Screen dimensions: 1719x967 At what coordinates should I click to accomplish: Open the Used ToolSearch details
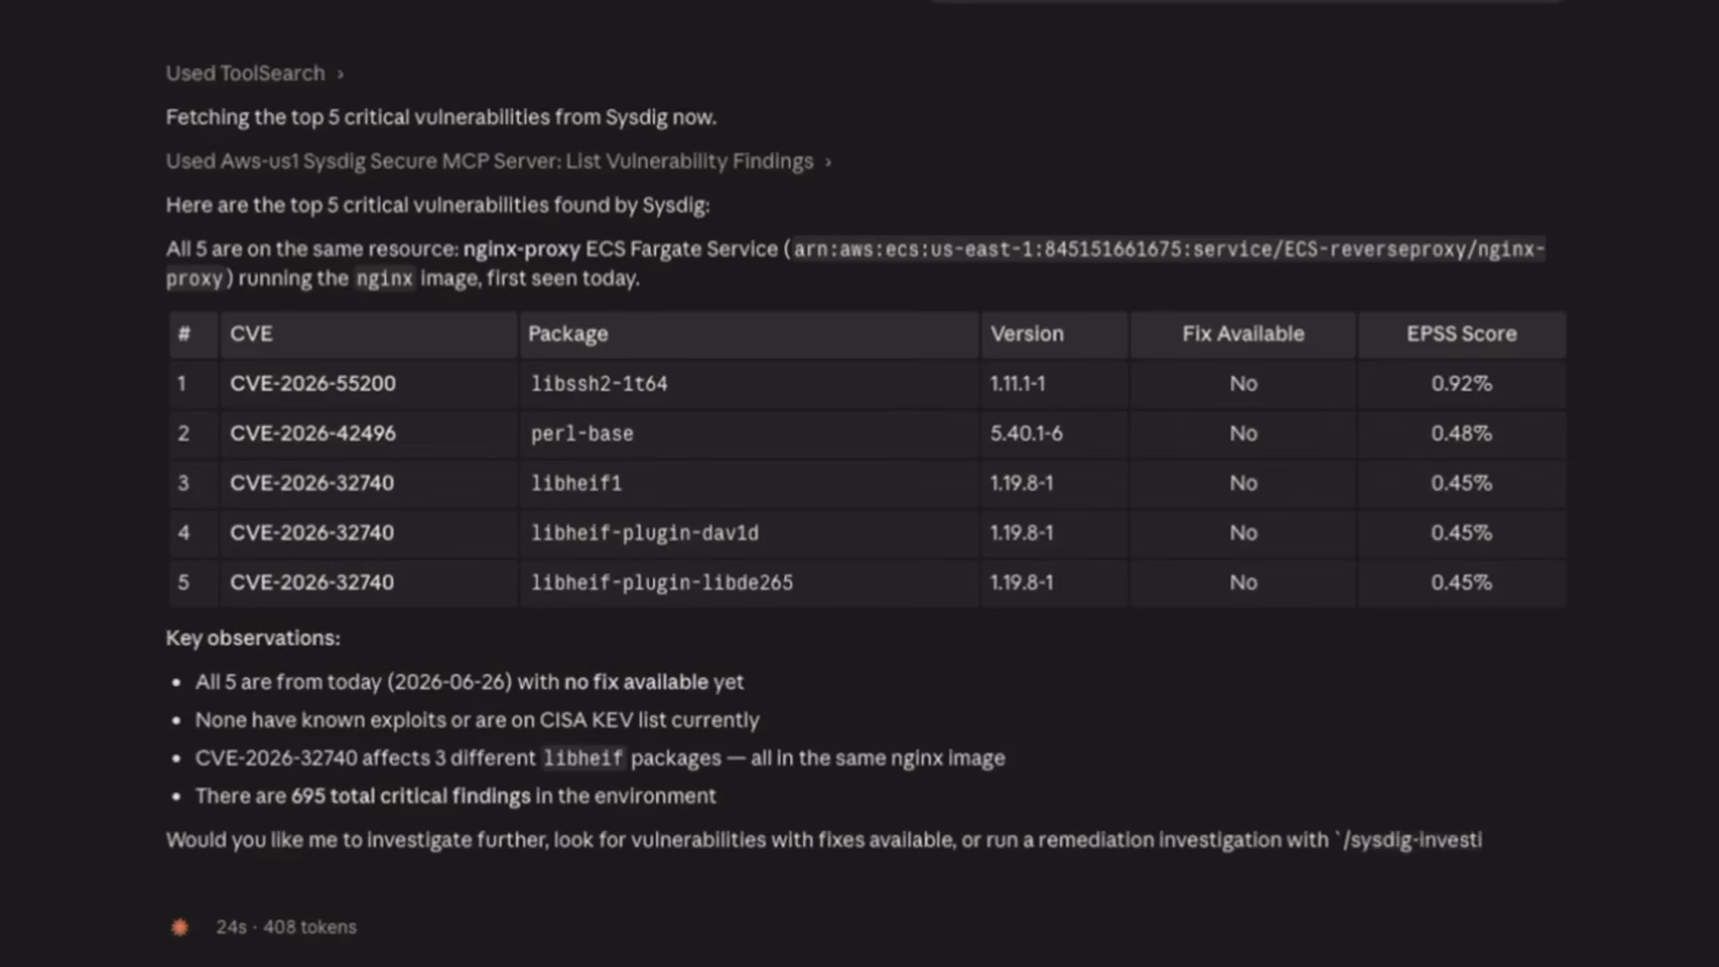(245, 73)
